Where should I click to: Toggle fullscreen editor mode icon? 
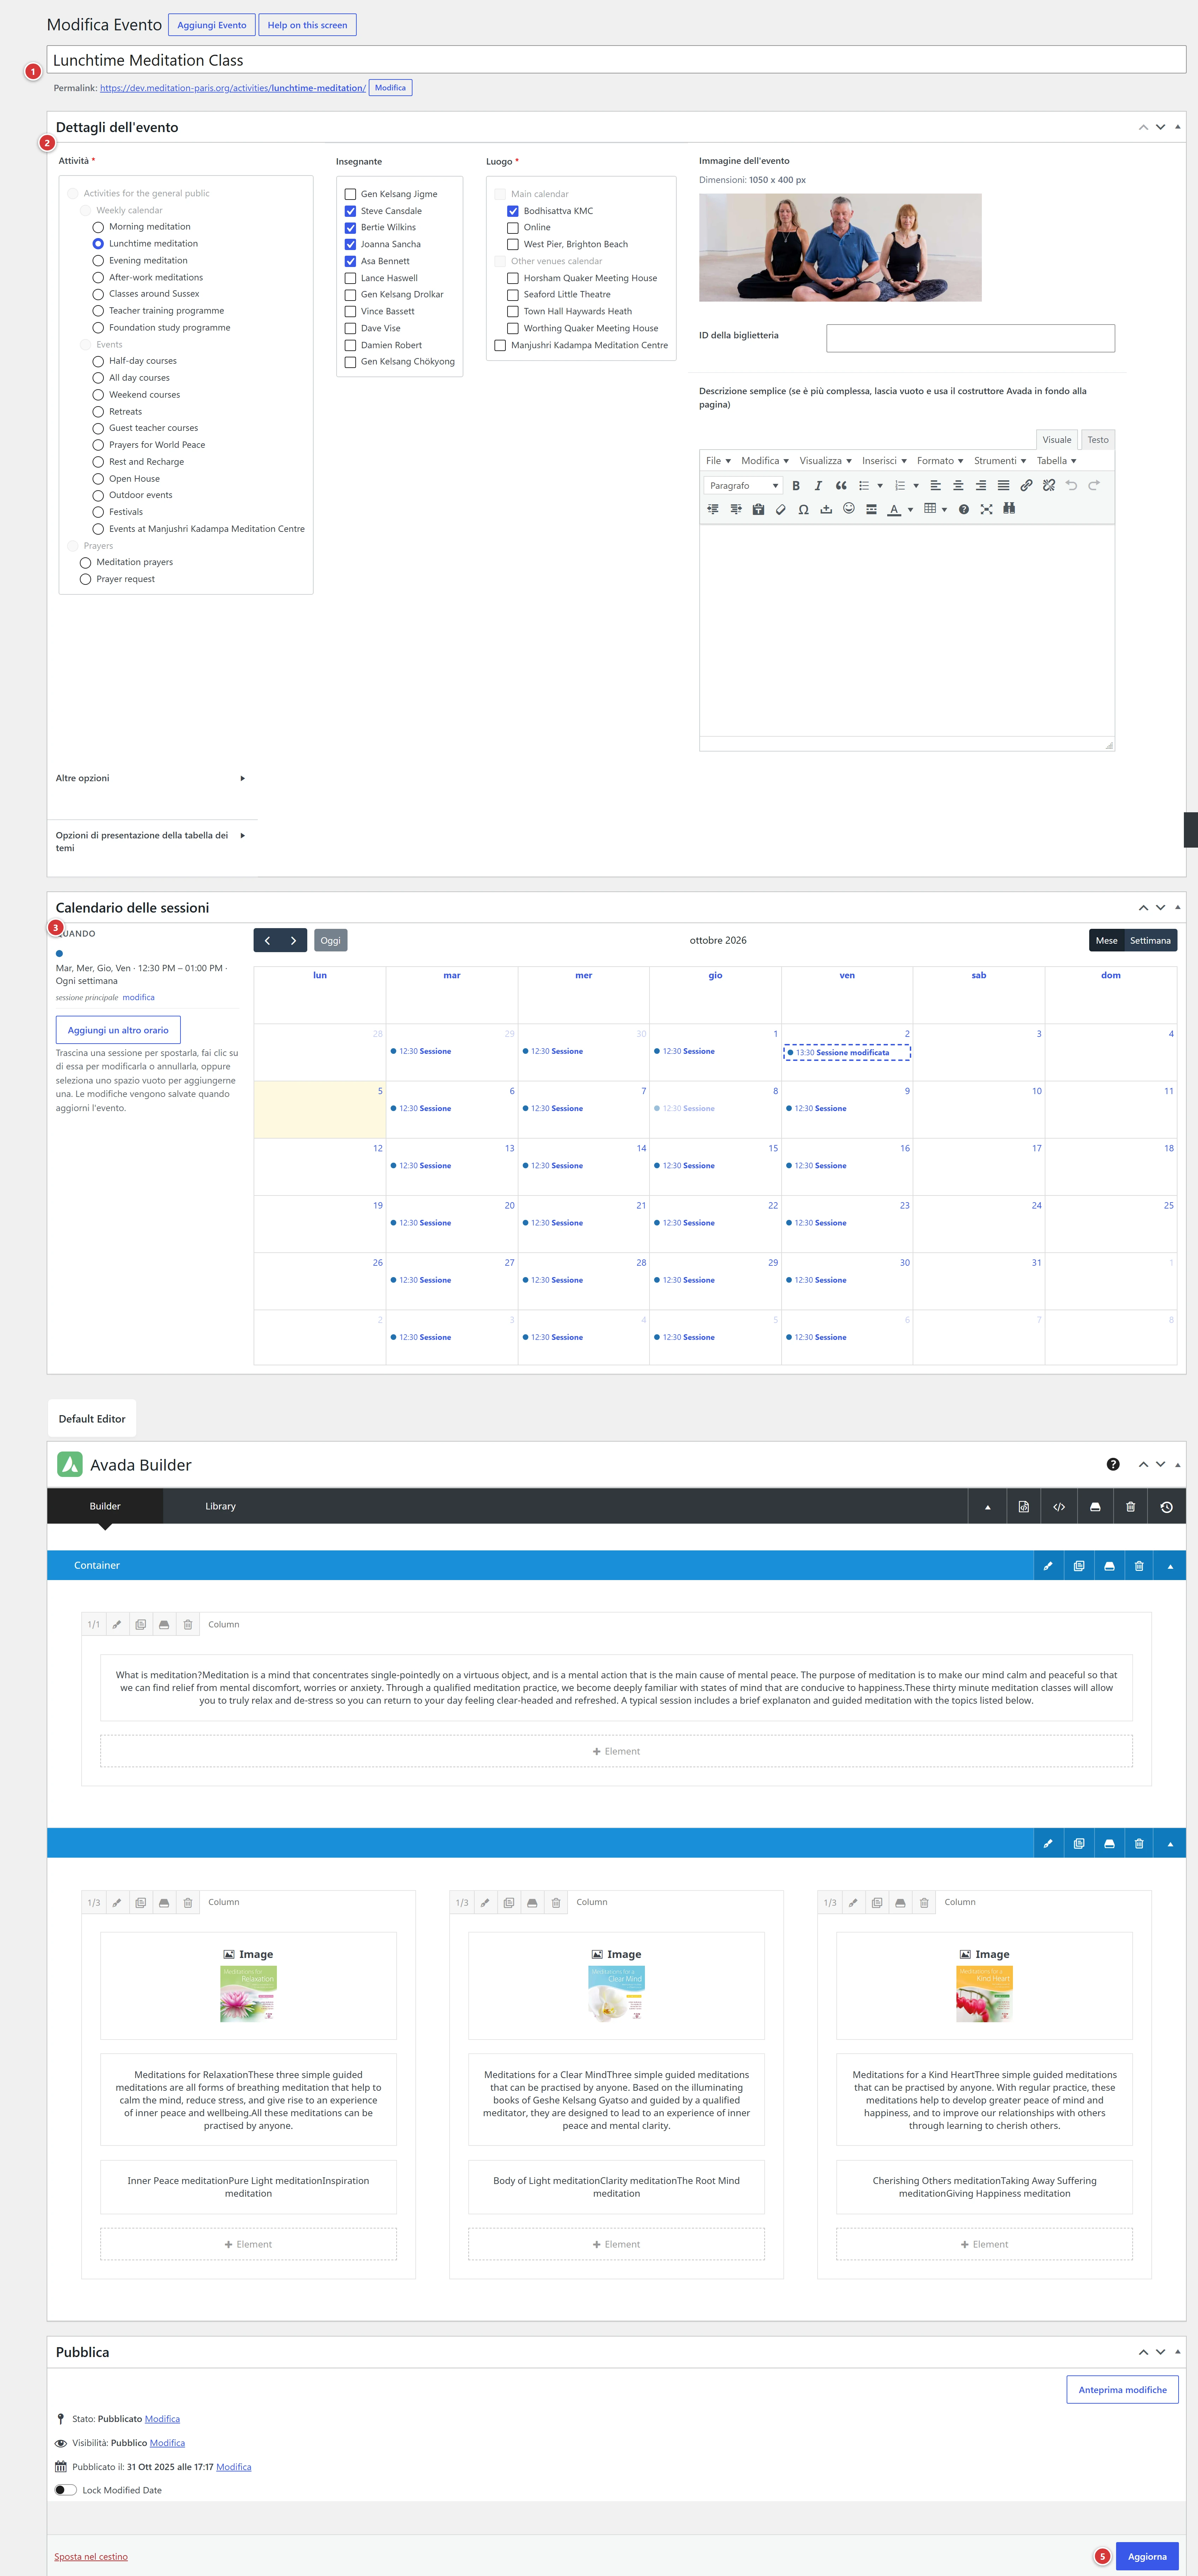(x=987, y=509)
